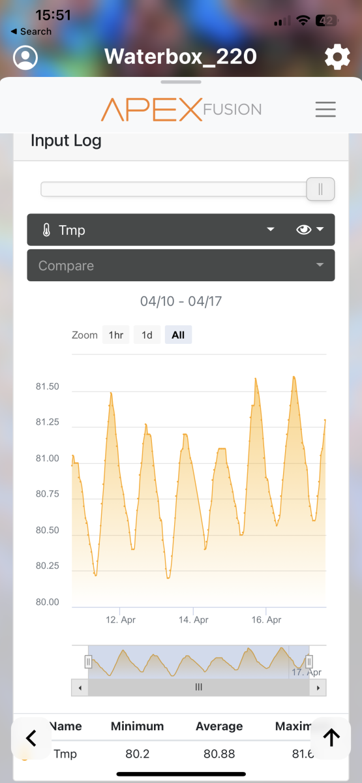Toggle the eye visibility option
Screen dimensions: 362x783
click(x=303, y=230)
